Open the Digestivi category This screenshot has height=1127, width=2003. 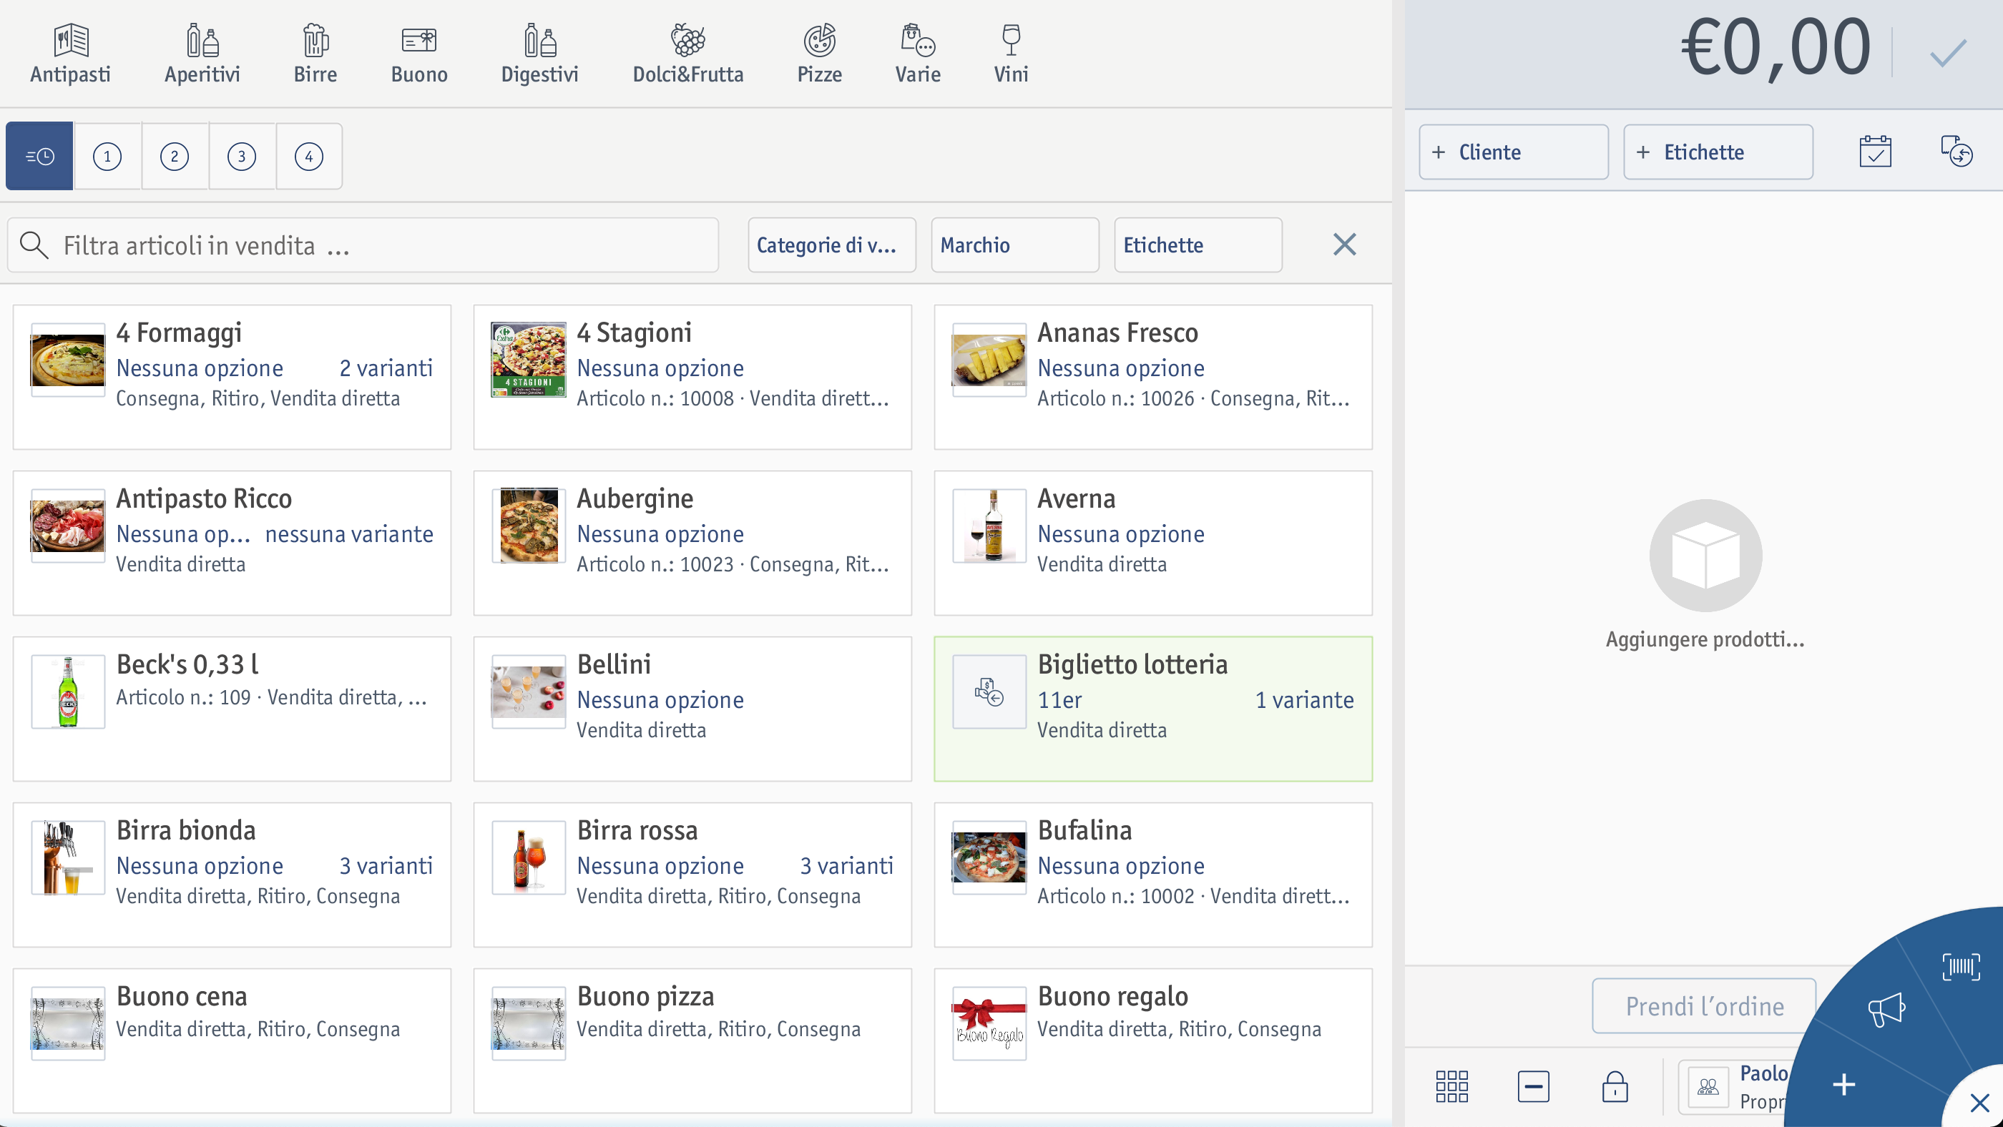[539, 54]
